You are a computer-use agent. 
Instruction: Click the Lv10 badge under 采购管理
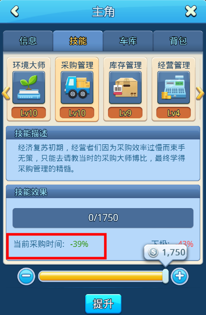click(x=77, y=113)
